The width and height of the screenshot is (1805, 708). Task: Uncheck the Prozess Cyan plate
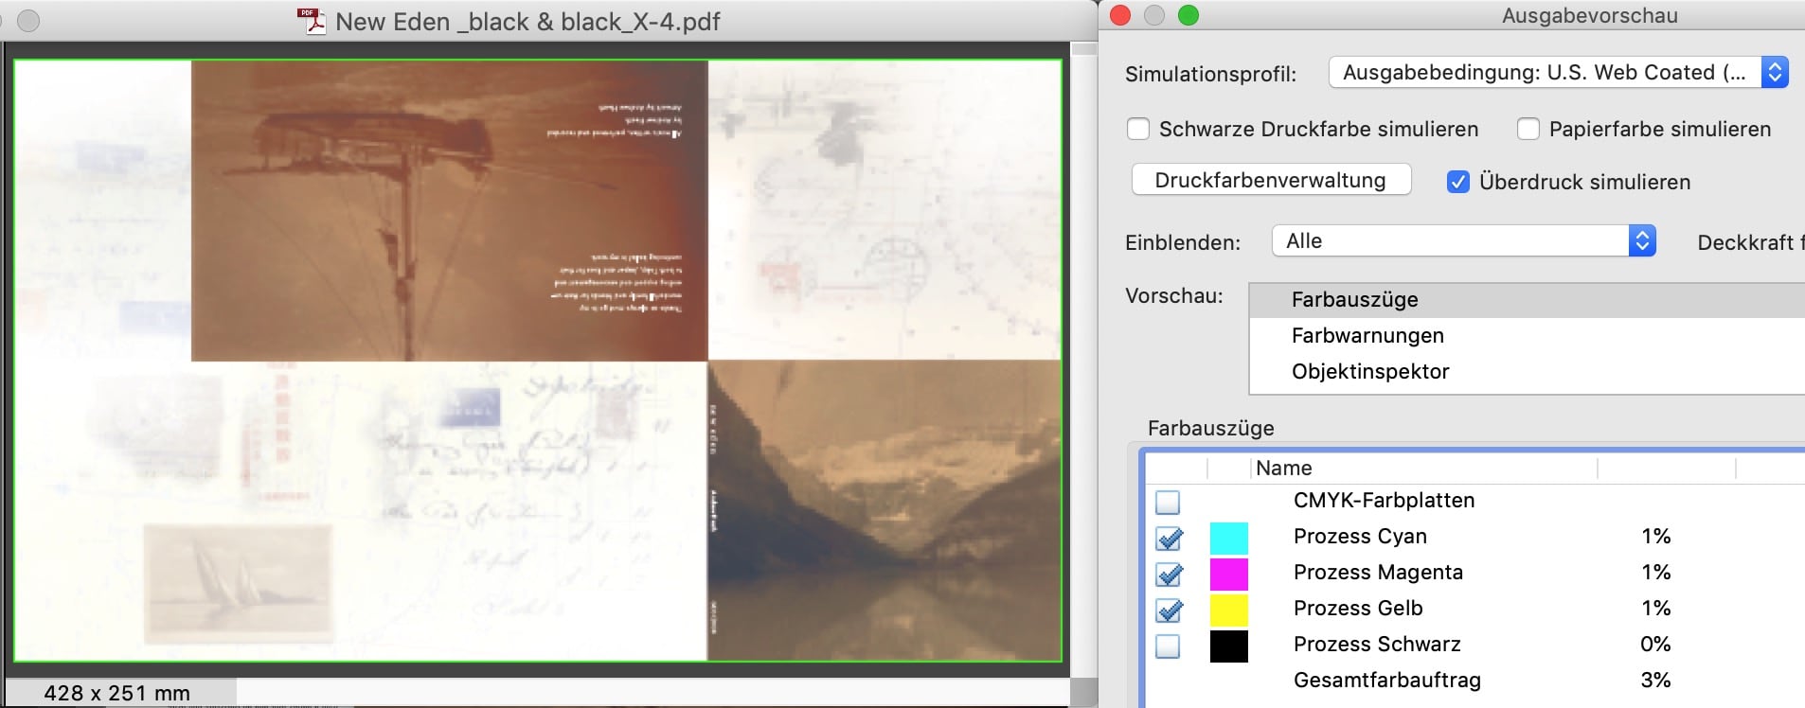point(1169,538)
